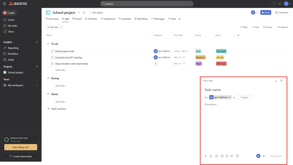Viewport: 293px width, 165px height.
Task: Click the "Add billing info" button
Action: click(x=21, y=147)
